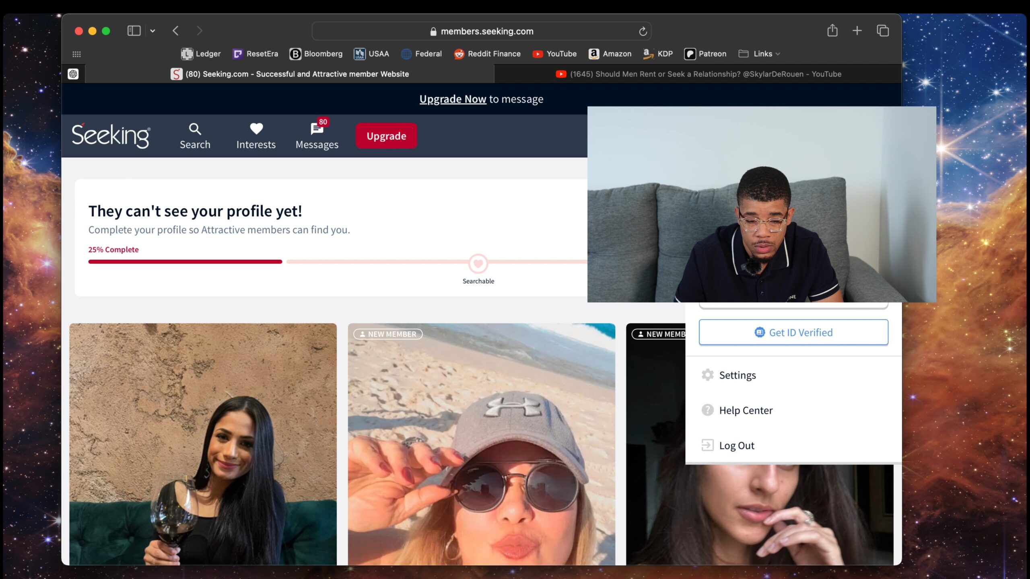Open the Amazon bookmark

[x=610, y=54]
